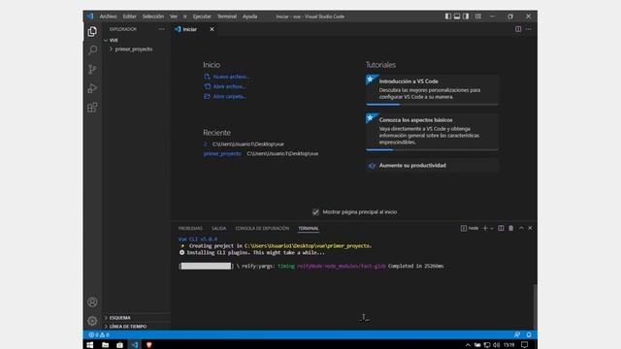Image resolution: width=621 pixels, height=349 pixels.
Task: Open the Terminal menu
Action: (226, 16)
